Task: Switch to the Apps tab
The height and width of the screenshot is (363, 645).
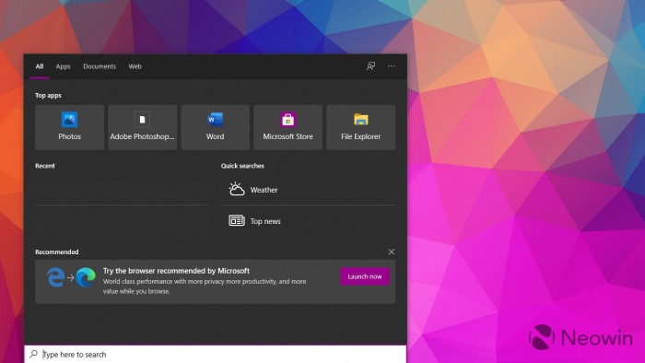Action: click(x=63, y=66)
